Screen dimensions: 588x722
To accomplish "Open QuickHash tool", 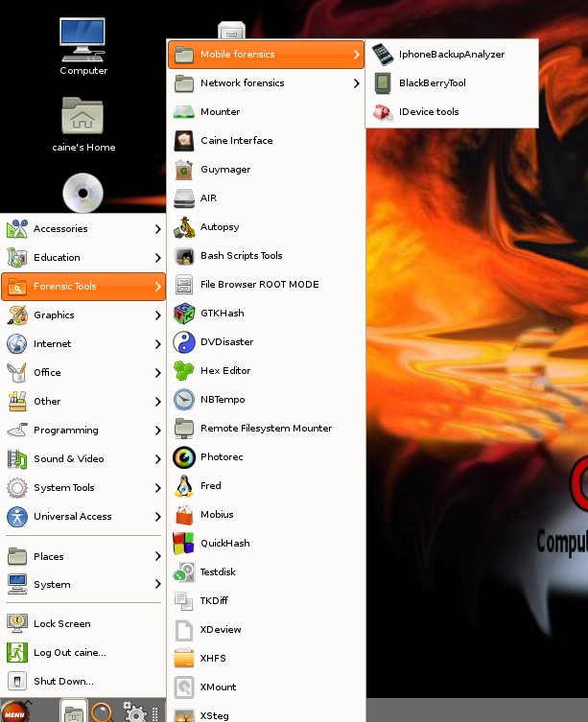I will [266, 544].
